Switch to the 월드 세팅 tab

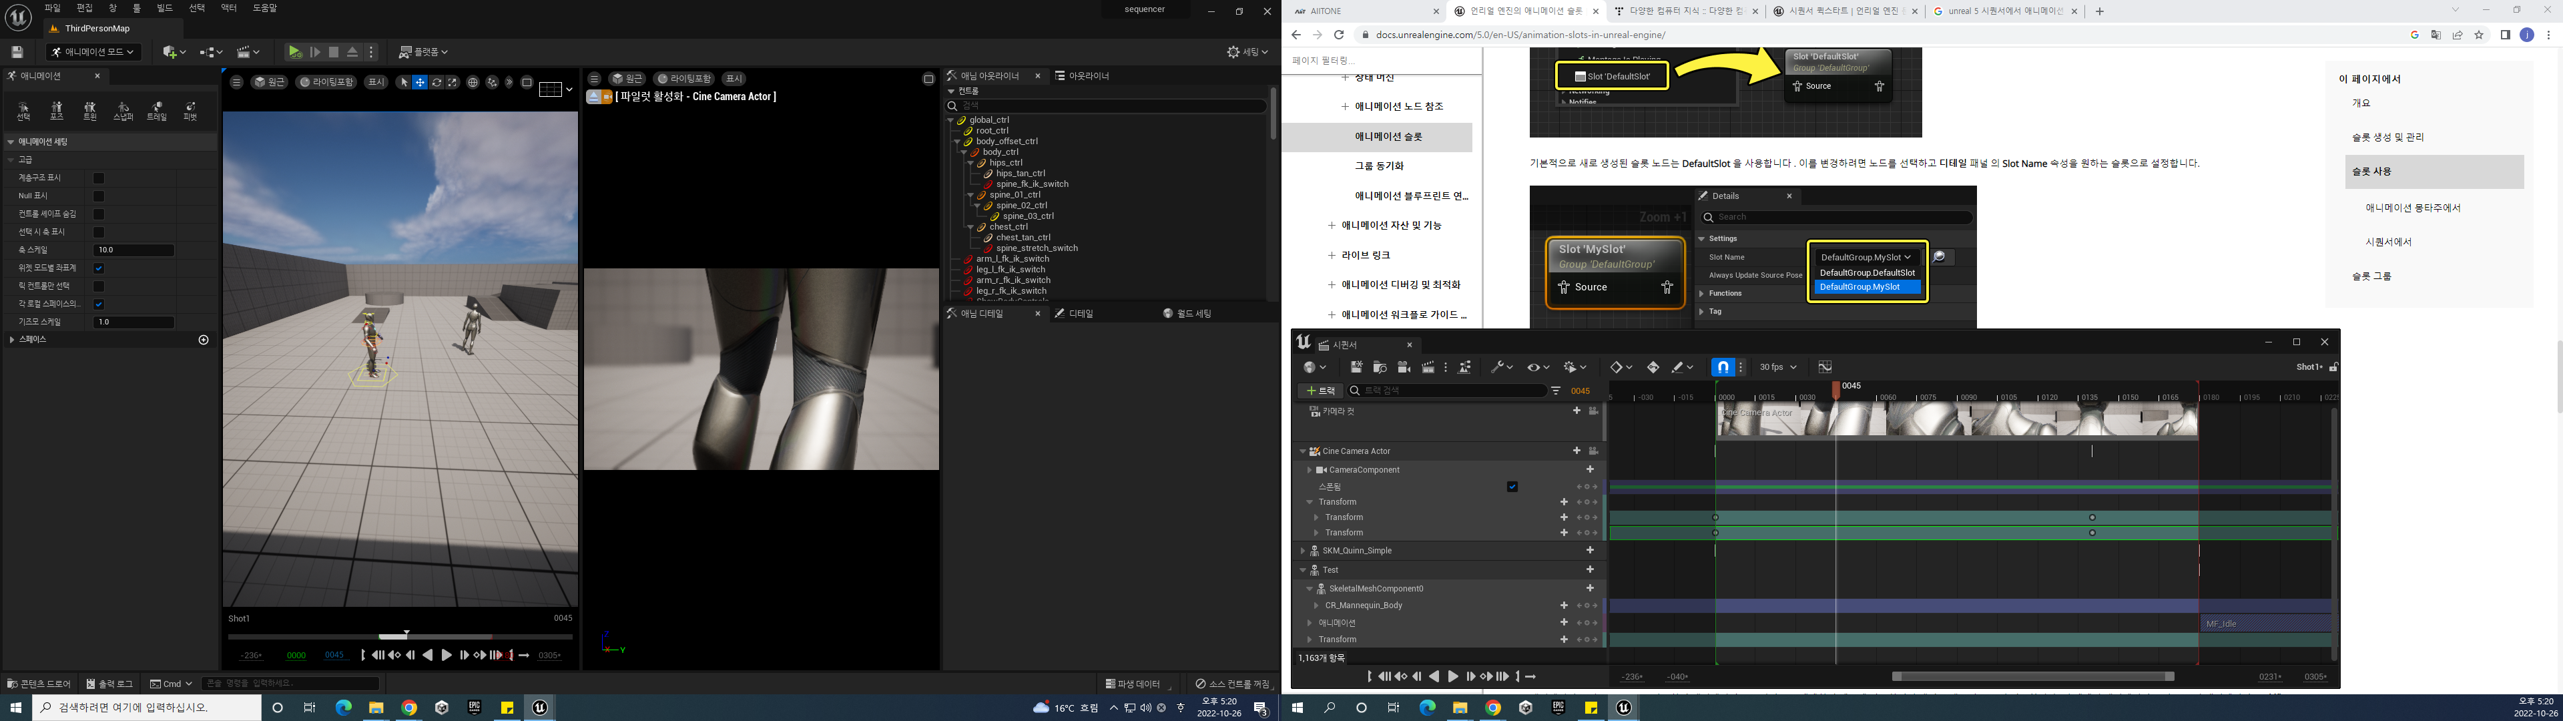click(1188, 314)
